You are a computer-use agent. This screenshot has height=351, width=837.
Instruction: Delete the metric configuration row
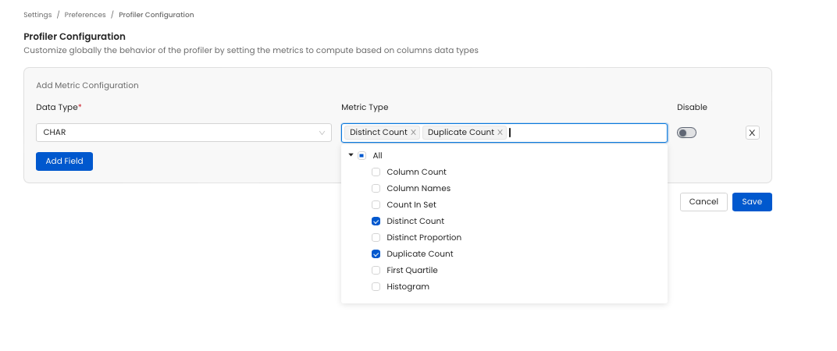pyautogui.click(x=752, y=133)
